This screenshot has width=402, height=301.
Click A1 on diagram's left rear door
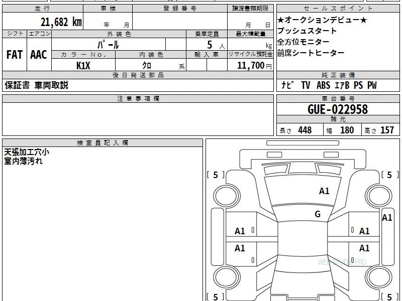[240, 248]
